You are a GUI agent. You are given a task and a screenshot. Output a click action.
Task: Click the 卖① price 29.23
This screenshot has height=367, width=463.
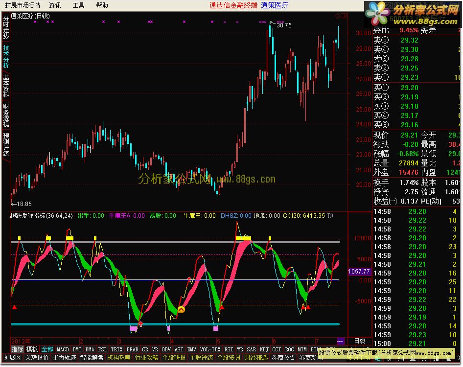click(409, 77)
